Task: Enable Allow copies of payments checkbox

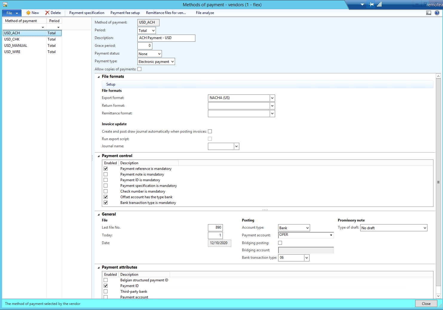Action: (x=139, y=69)
